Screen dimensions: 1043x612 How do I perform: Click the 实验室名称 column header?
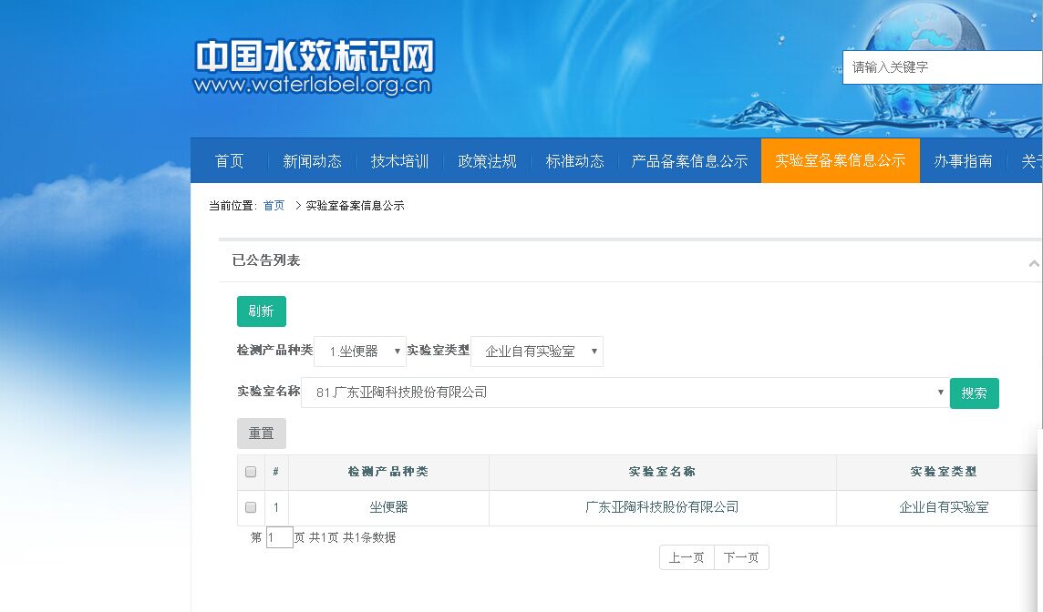click(663, 472)
